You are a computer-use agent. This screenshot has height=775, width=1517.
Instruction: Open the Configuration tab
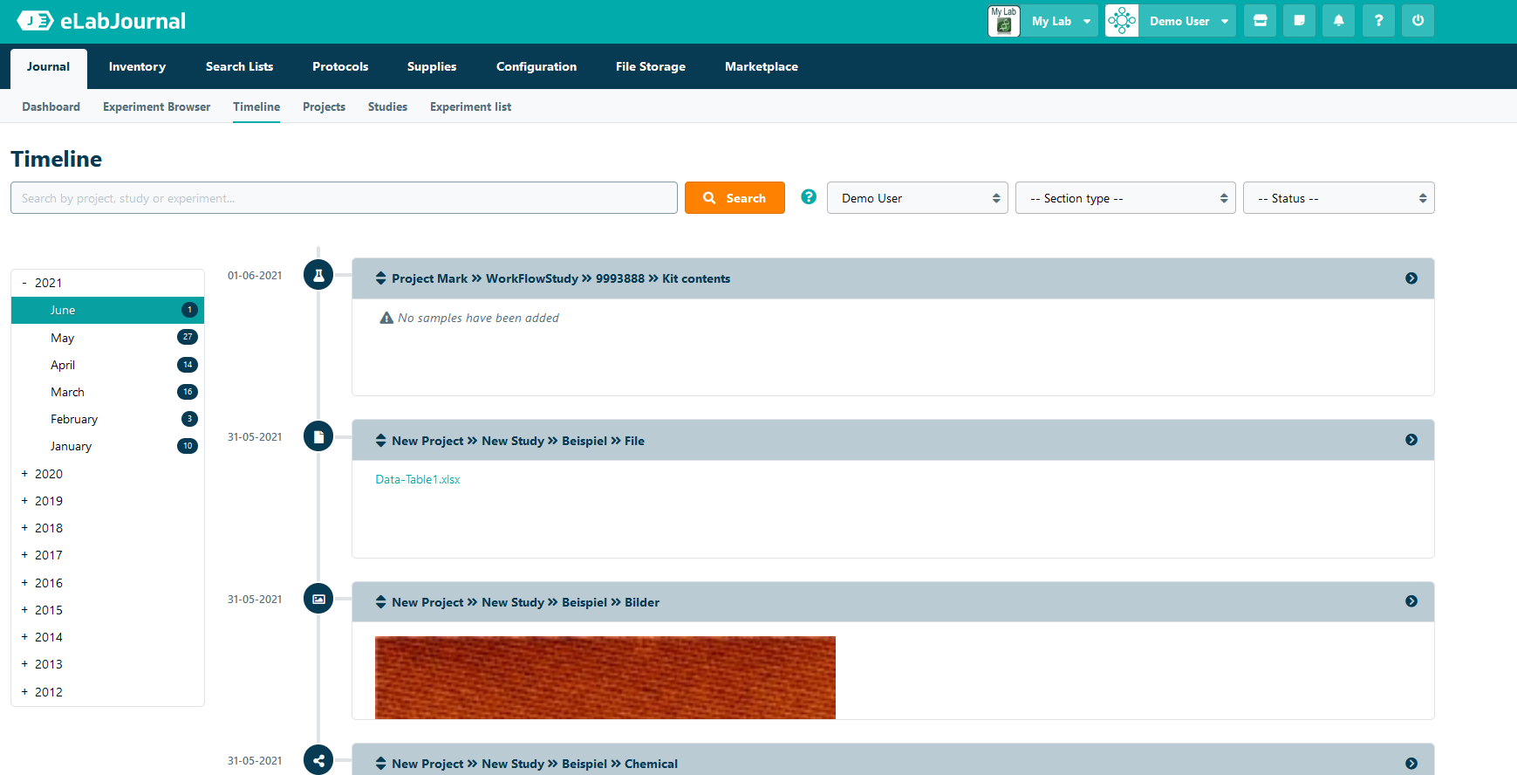(536, 67)
